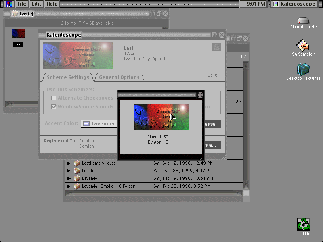Click the sort order arrow in list header
This screenshot has width=323, height=242.
pyautogui.click(x=246, y=56)
